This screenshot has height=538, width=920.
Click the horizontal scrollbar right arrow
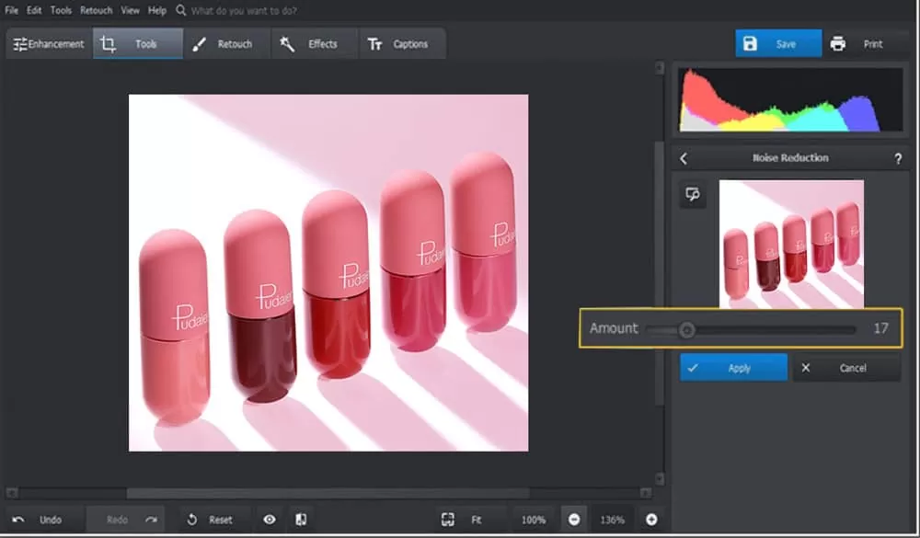coord(646,493)
